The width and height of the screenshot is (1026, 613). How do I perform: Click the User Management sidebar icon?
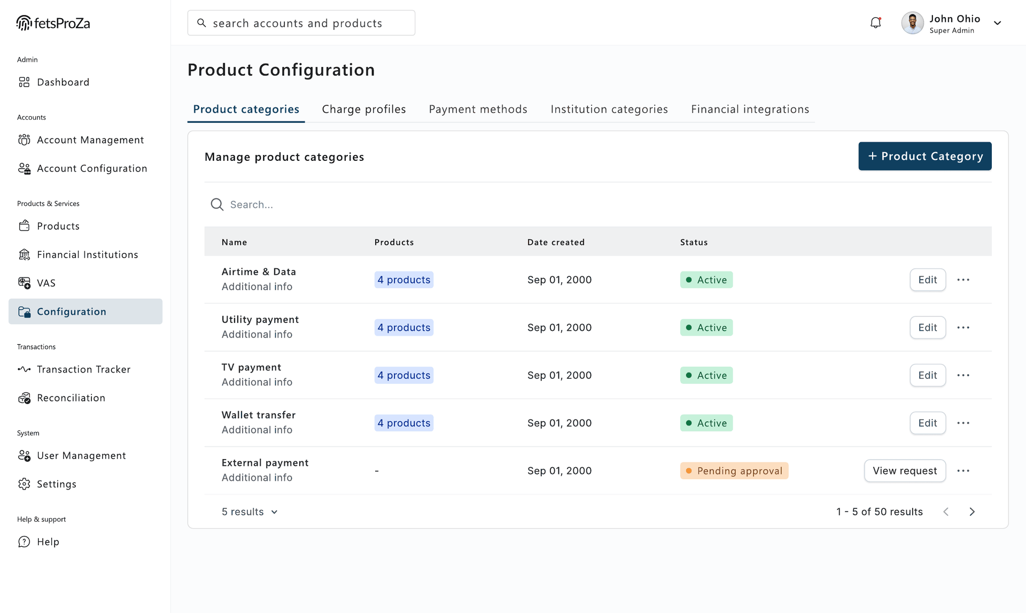point(24,455)
